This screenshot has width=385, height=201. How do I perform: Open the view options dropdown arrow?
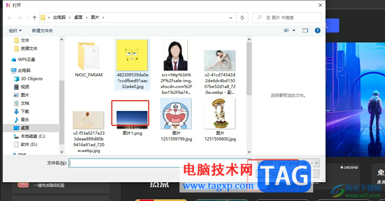pos(294,30)
